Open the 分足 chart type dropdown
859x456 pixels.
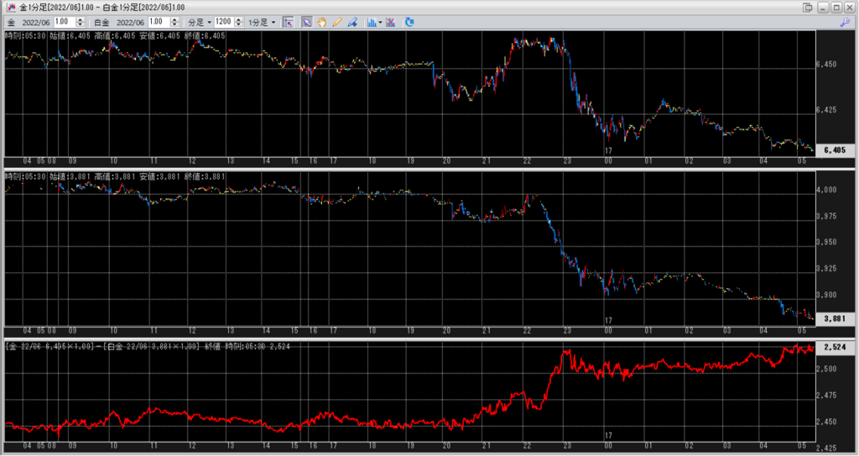(198, 22)
